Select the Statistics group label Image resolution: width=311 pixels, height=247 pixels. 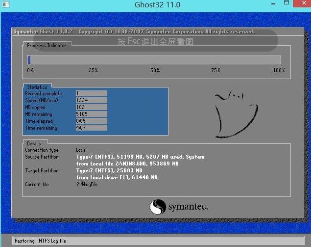pyautogui.click(x=37, y=87)
